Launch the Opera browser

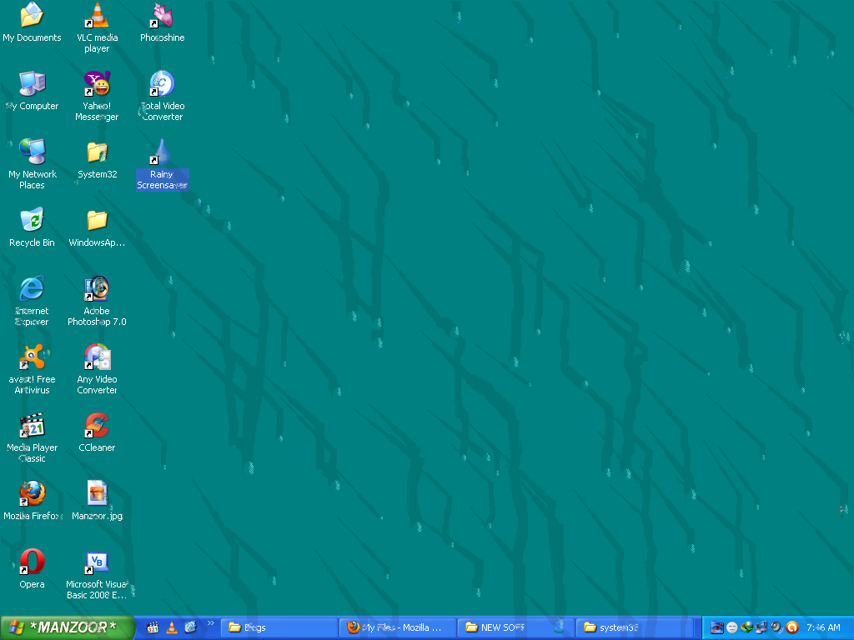click(x=32, y=562)
